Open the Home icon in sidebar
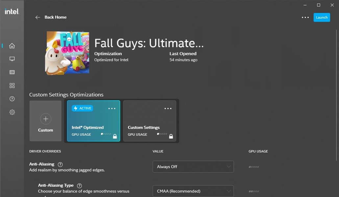Screen dimensions: 339x197 click(12, 46)
